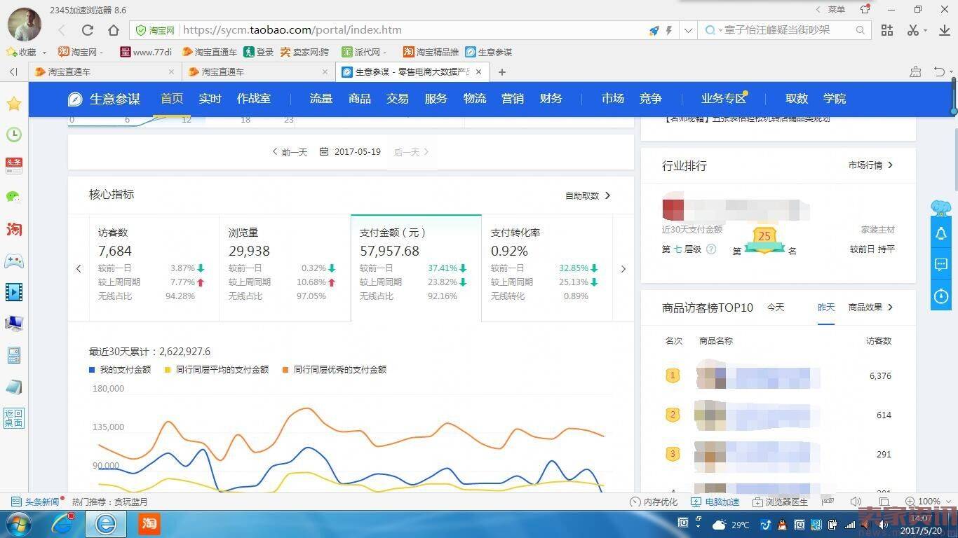Click the bell notification icon on right panel
This screenshot has height=538, width=958.
(x=941, y=233)
